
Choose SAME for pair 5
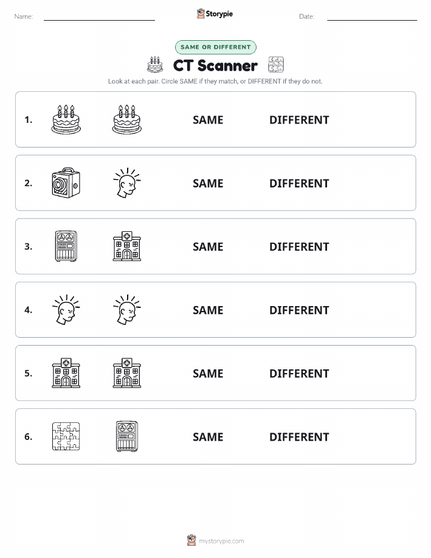click(208, 373)
